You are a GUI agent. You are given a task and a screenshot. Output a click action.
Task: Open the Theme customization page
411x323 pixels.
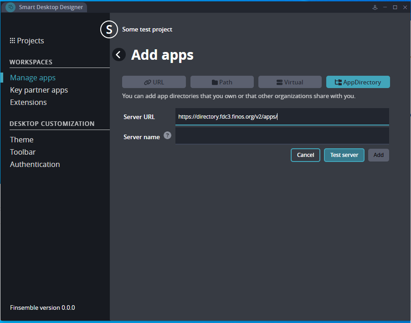pyautogui.click(x=22, y=140)
